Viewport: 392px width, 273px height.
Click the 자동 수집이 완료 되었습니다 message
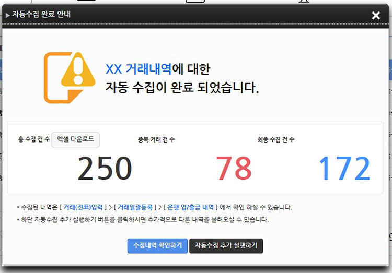pyautogui.click(x=182, y=88)
